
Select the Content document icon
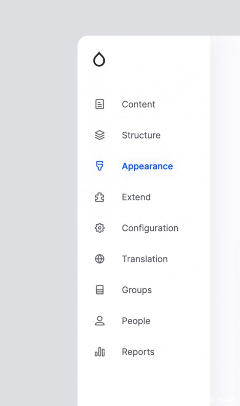pos(100,104)
